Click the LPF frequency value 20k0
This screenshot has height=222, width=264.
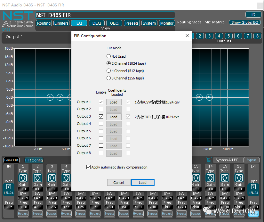(253, 207)
